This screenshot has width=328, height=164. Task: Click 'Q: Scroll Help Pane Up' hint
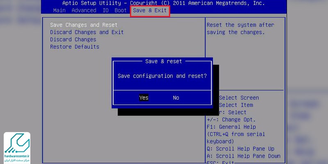240,149
